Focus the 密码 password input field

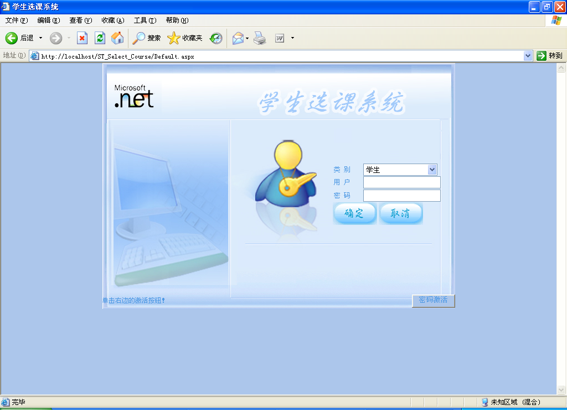click(x=401, y=196)
